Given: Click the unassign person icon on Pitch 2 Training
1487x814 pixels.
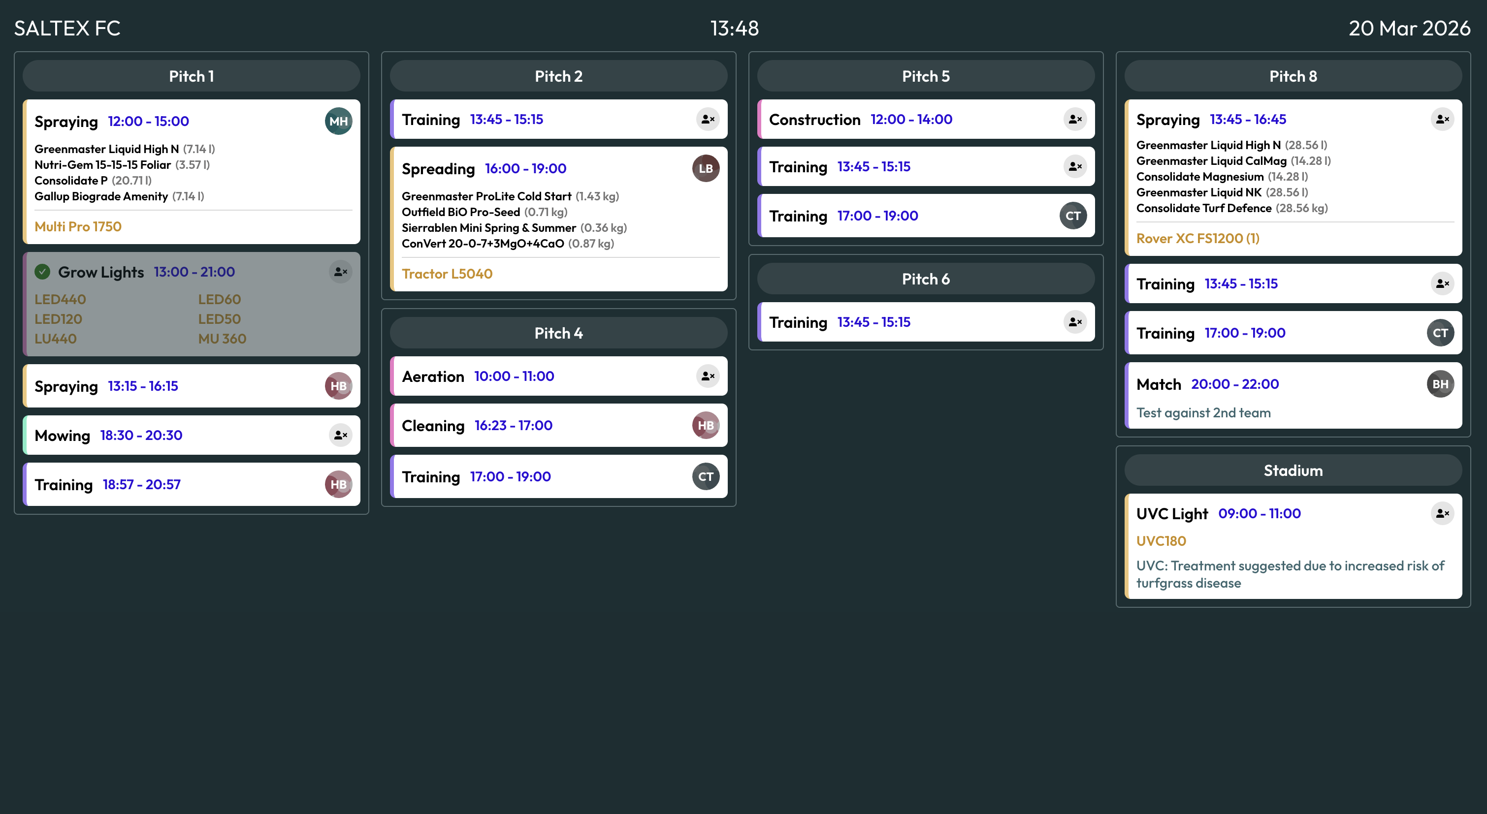Looking at the screenshot, I should tap(708, 120).
